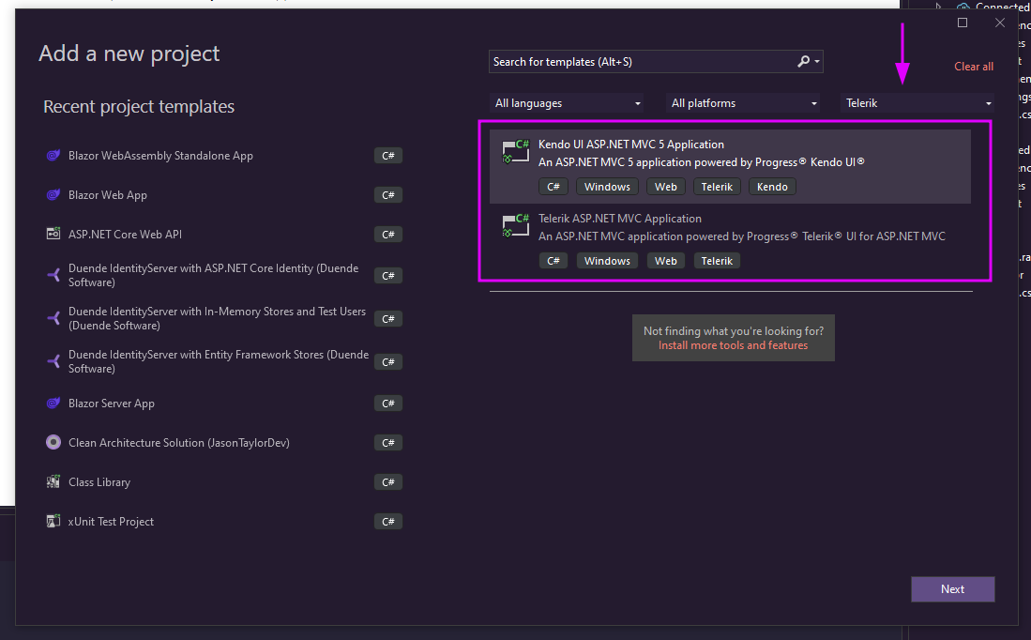This screenshot has height=640, width=1031.
Task: Select Duende IdentityServer with In-Memory Stores template
Action: tap(217, 318)
